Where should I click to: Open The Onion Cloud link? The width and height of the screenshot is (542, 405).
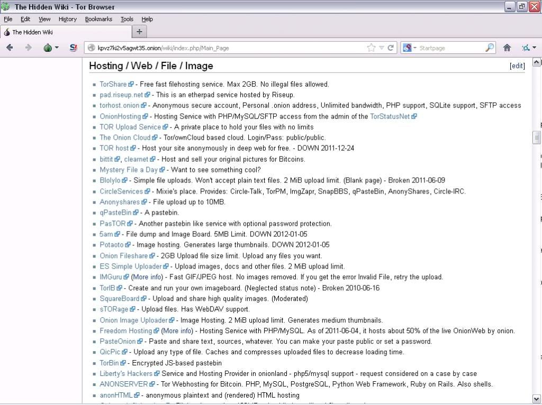pyautogui.click(x=125, y=138)
